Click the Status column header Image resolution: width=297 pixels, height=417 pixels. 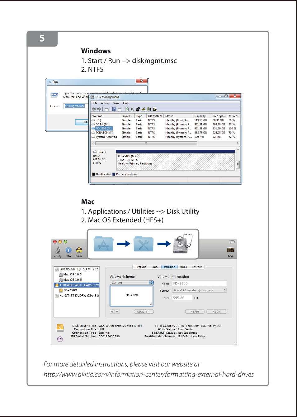tap(178, 116)
